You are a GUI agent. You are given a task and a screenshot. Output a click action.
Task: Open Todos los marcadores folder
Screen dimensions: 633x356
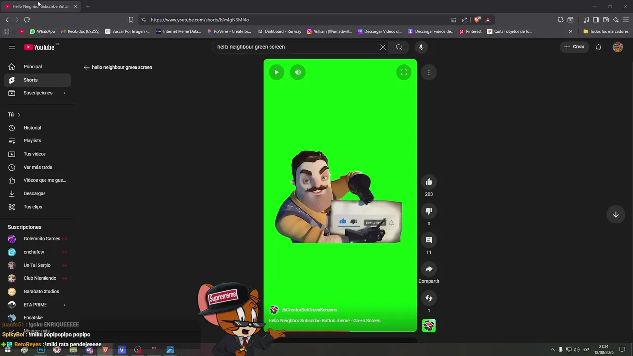(605, 31)
